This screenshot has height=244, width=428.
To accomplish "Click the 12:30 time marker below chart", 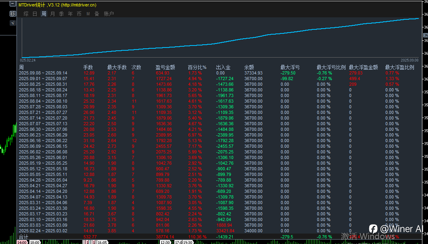I will coord(165,242).
